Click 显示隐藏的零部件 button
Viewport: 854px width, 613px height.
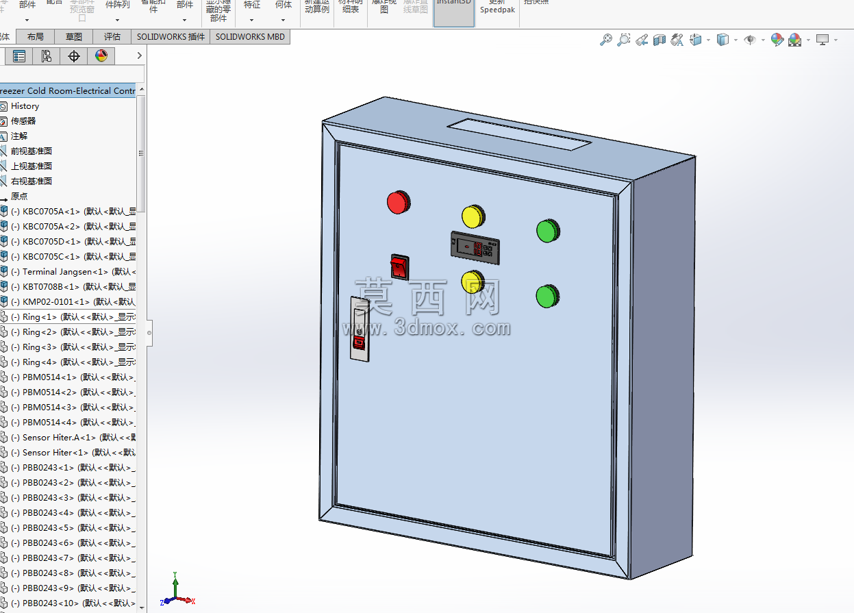[218, 12]
